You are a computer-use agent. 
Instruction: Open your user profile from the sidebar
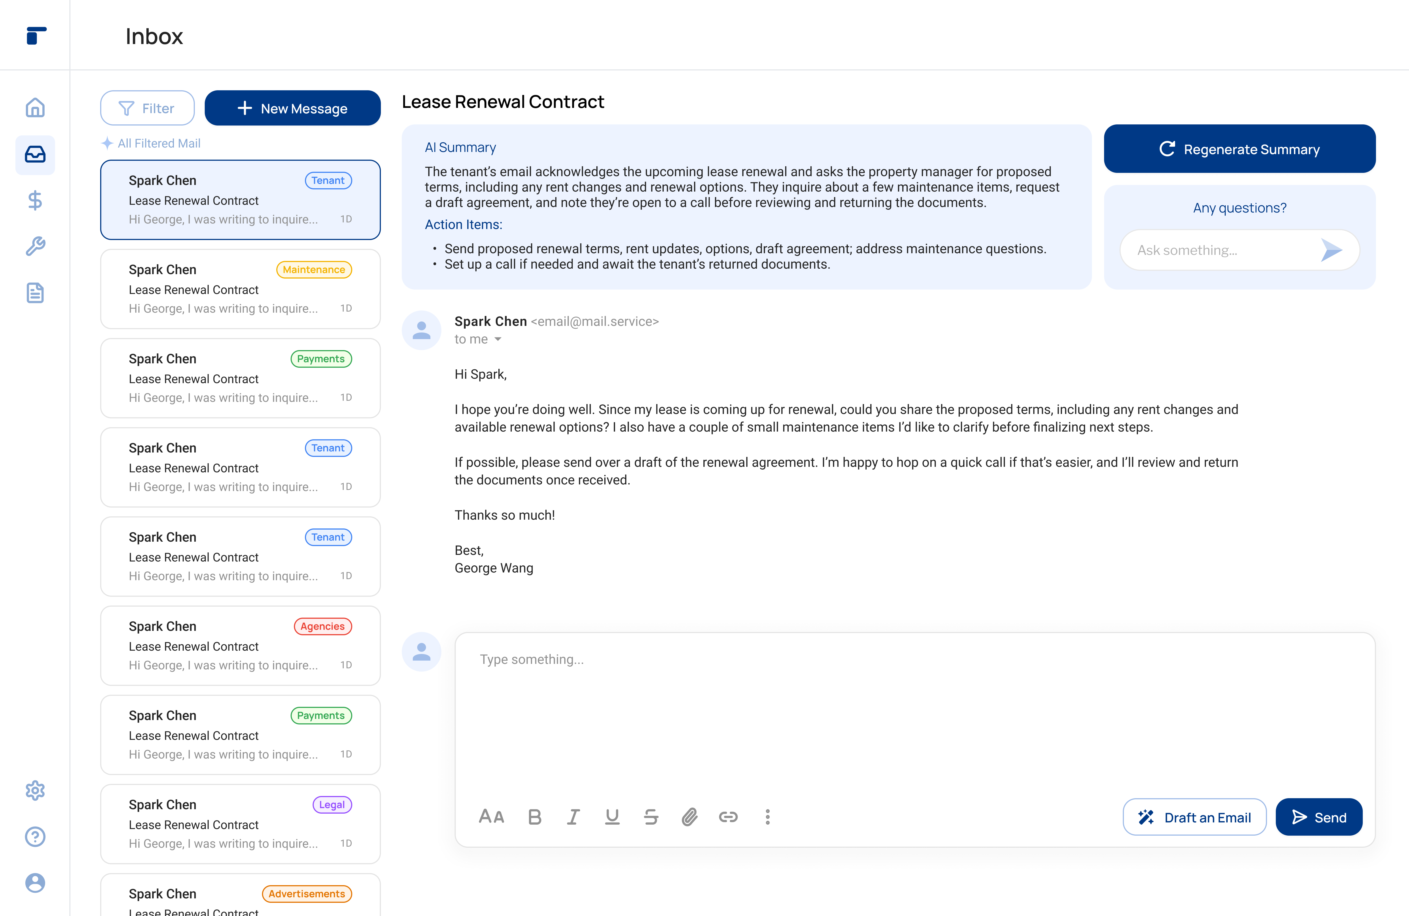[35, 883]
